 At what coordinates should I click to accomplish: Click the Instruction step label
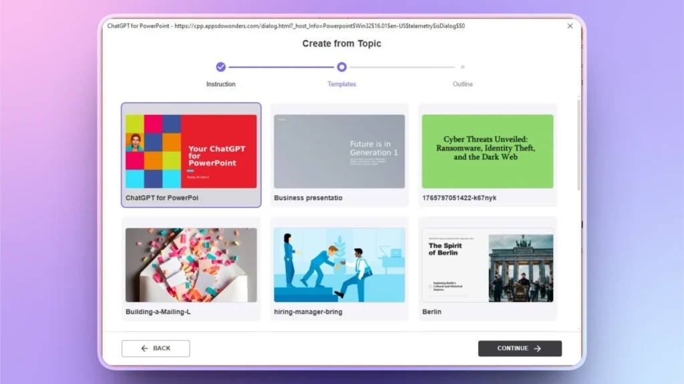coord(221,84)
